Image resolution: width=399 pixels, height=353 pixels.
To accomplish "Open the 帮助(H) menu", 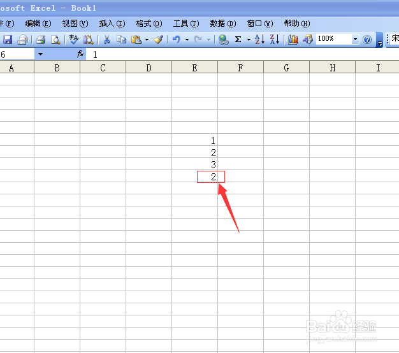I will (297, 24).
